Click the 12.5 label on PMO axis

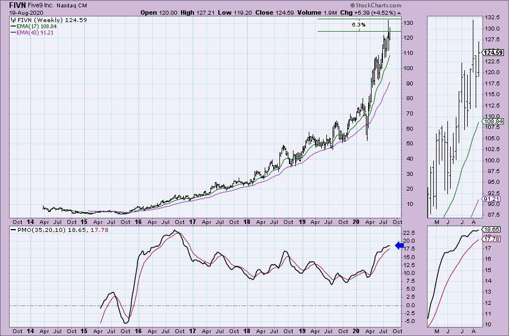pyautogui.click(x=410, y=265)
